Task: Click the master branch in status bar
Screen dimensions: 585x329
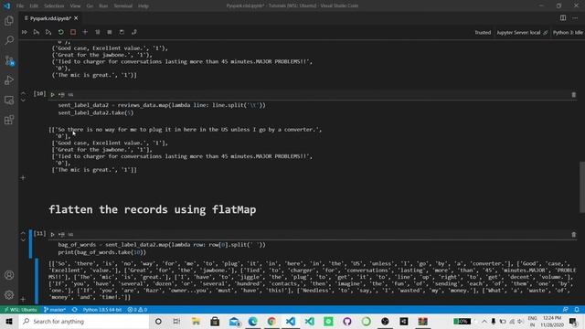Action: 55,310
